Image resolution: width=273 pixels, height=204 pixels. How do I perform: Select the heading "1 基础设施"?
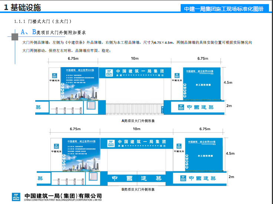pyautogui.click(x=22, y=7)
